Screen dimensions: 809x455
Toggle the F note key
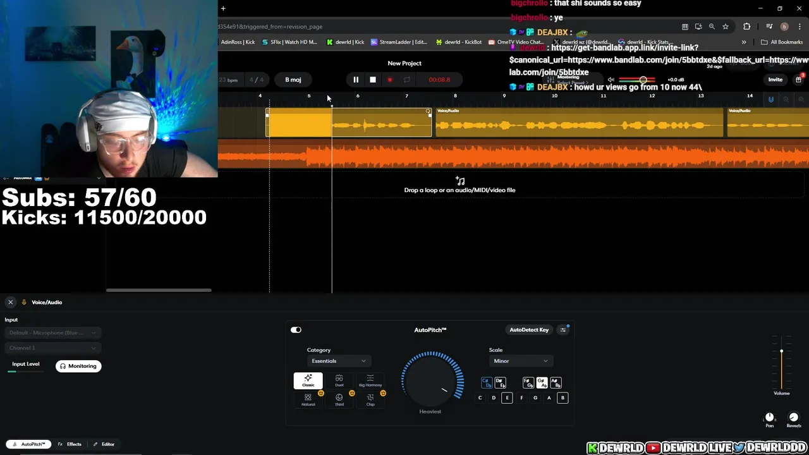(521, 397)
